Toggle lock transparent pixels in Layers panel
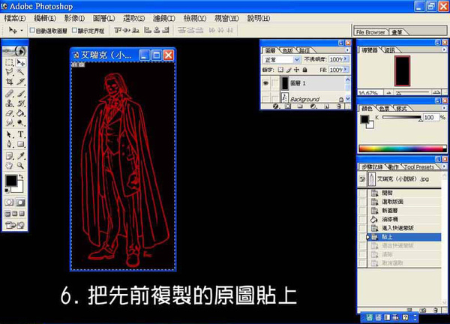 point(280,70)
